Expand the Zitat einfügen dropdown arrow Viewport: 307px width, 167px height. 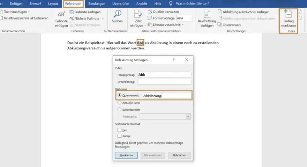tap(145, 26)
